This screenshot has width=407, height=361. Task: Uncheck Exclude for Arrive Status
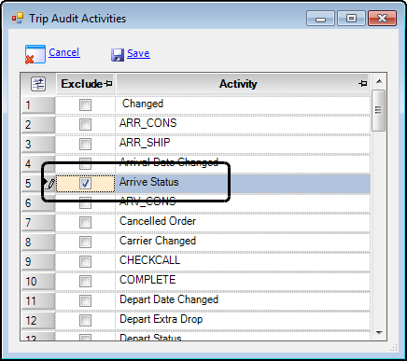click(x=85, y=183)
